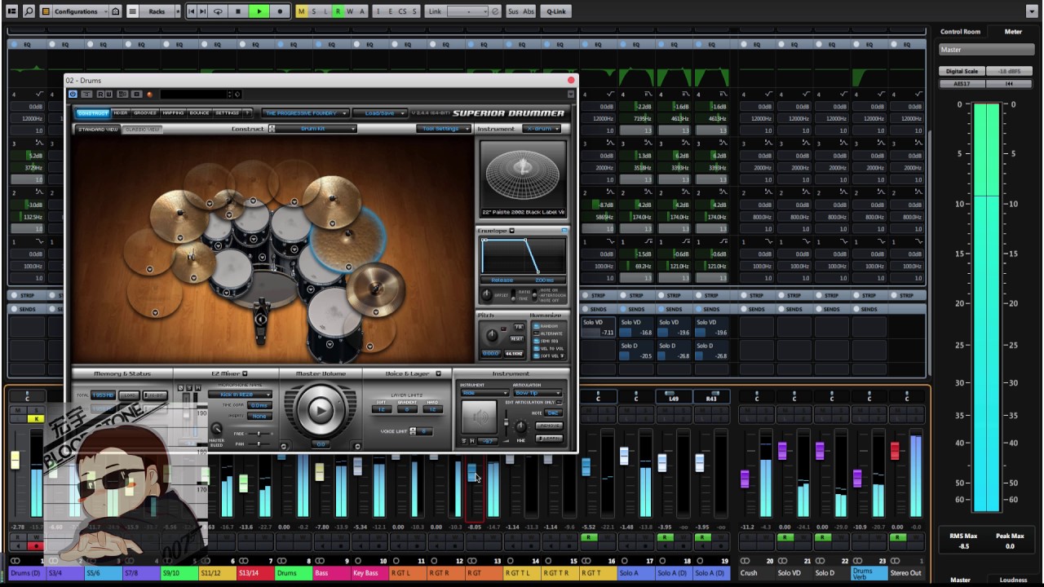Enable Random humanize checkbox
The image size is (1044, 587).
click(536, 326)
